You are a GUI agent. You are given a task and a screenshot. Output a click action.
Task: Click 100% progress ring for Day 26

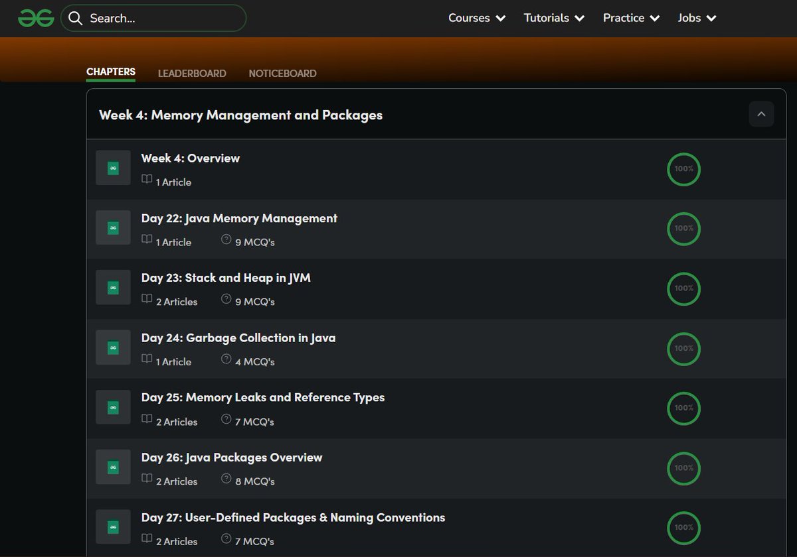(x=683, y=467)
